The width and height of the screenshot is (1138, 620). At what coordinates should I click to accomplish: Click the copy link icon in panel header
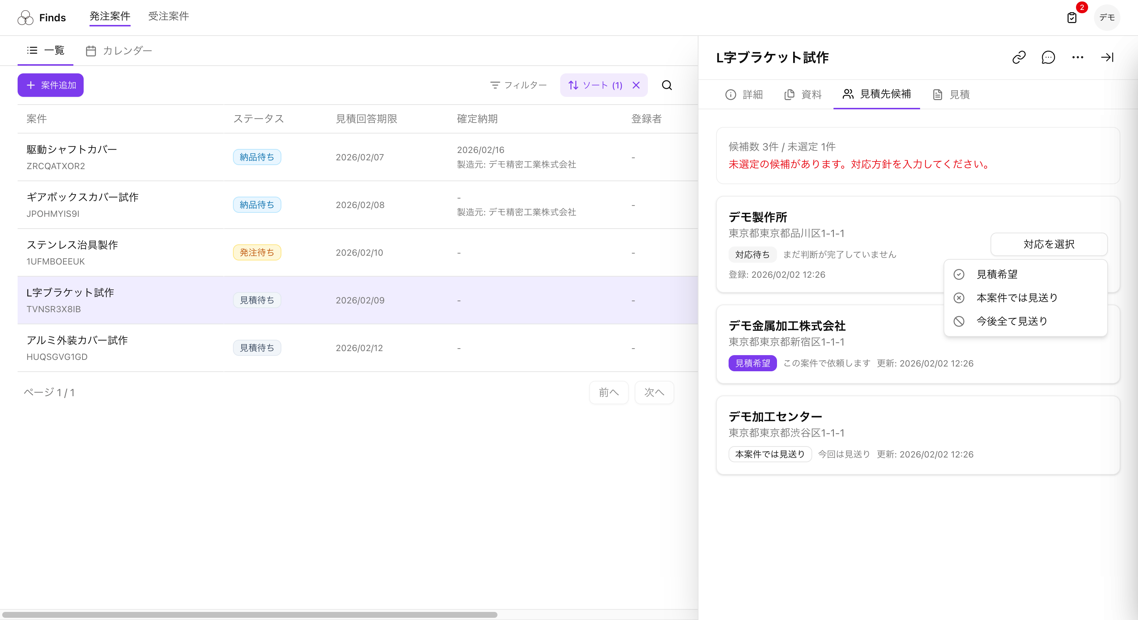[1019, 58]
